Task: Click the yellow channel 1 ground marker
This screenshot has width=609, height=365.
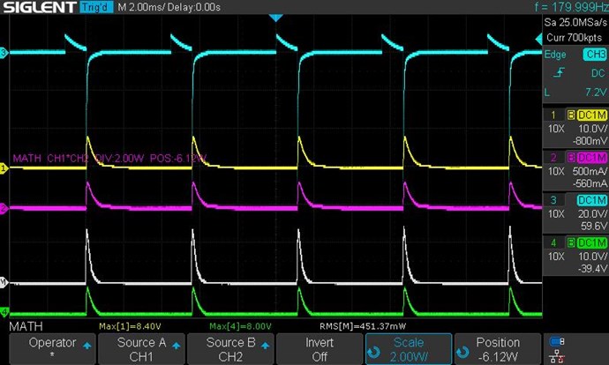Action: (x=4, y=168)
